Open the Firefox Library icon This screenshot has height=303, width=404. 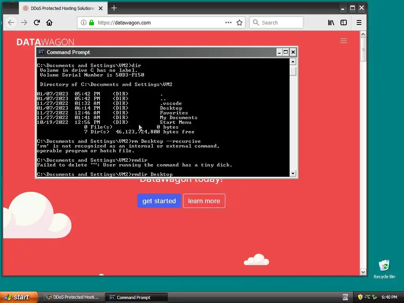(331, 22)
